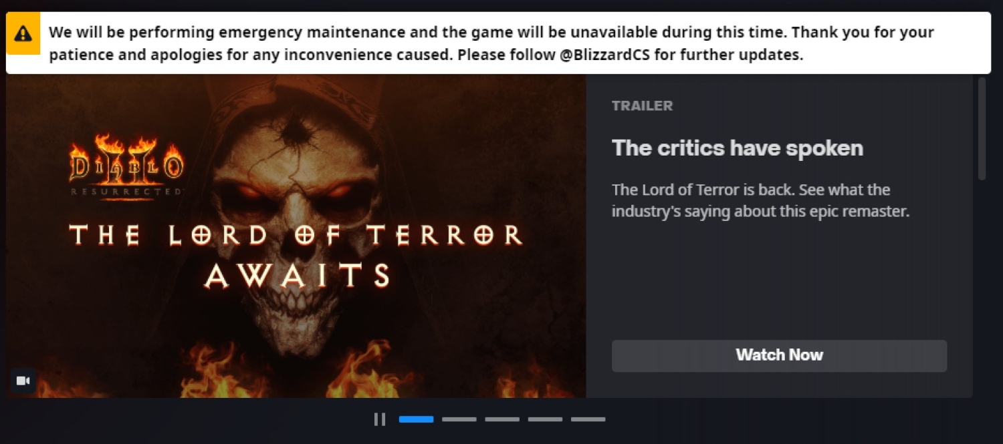Open the Diablo skull trailer image
Image resolution: width=1003 pixels, height=444 pixels.
click(296, 236)
